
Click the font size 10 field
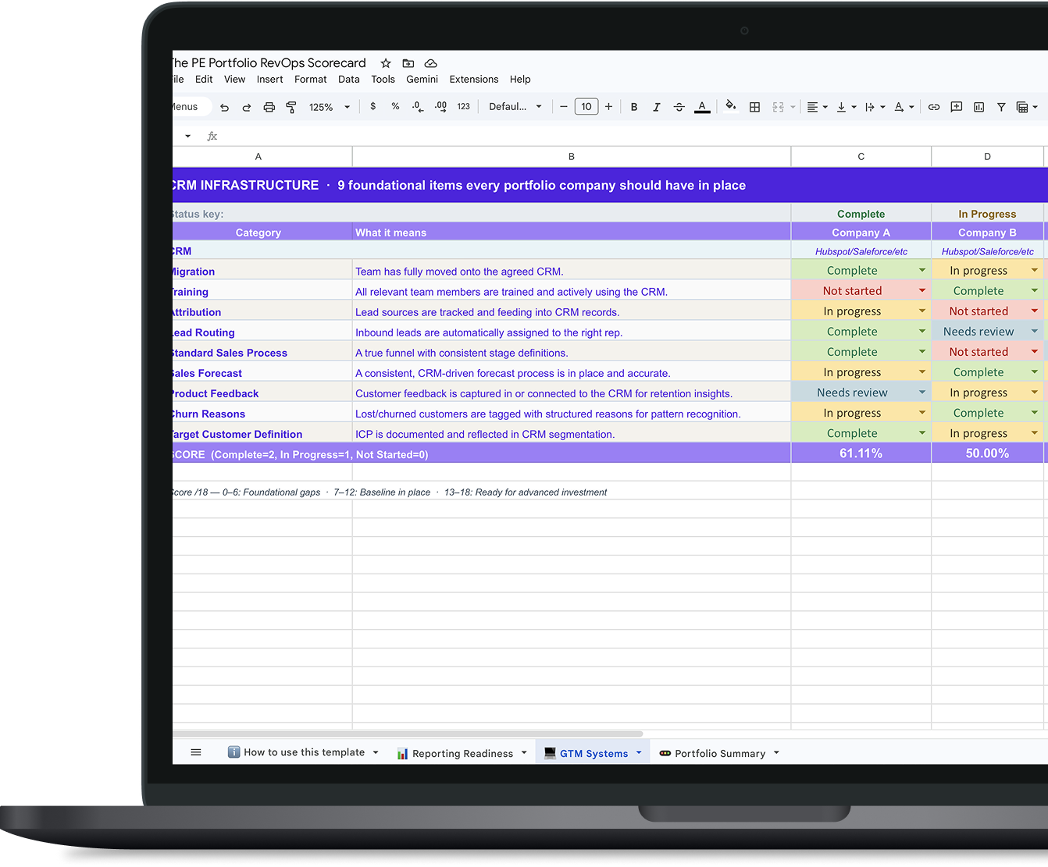[586, 107]
